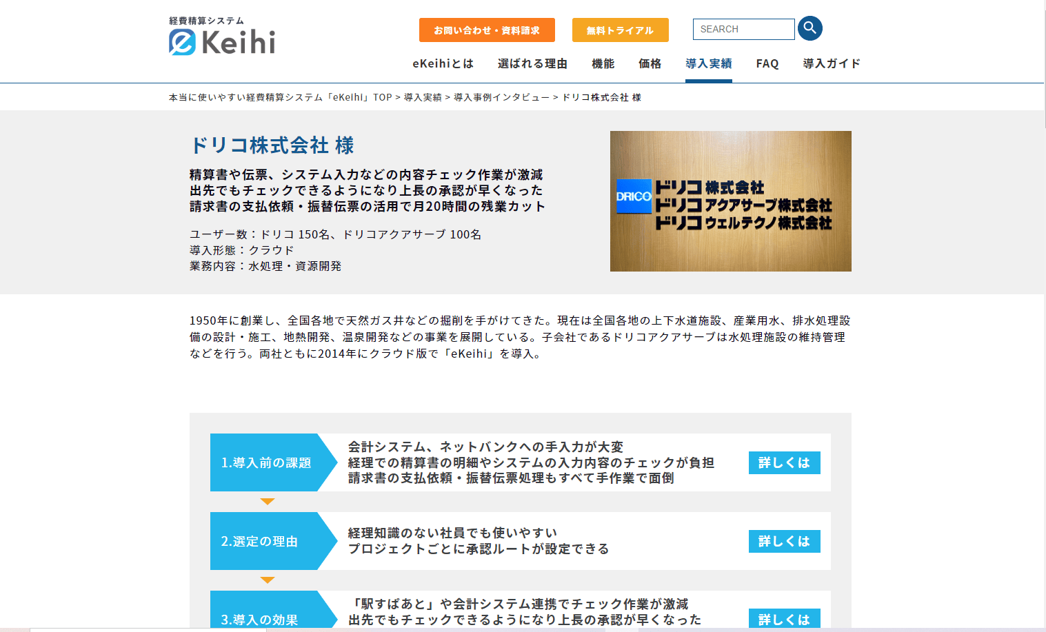Click the orange arrow below step 2
1046x632 pixels.
tap(268, 580)
